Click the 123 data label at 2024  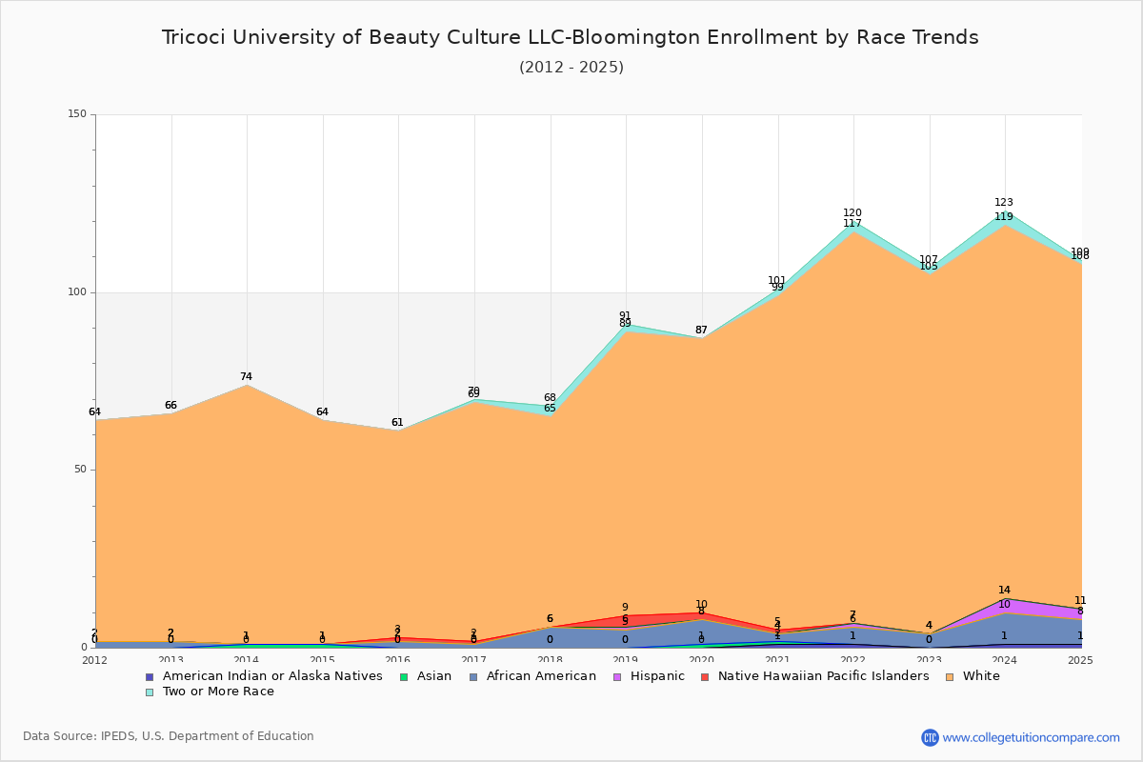[1004, 203]
